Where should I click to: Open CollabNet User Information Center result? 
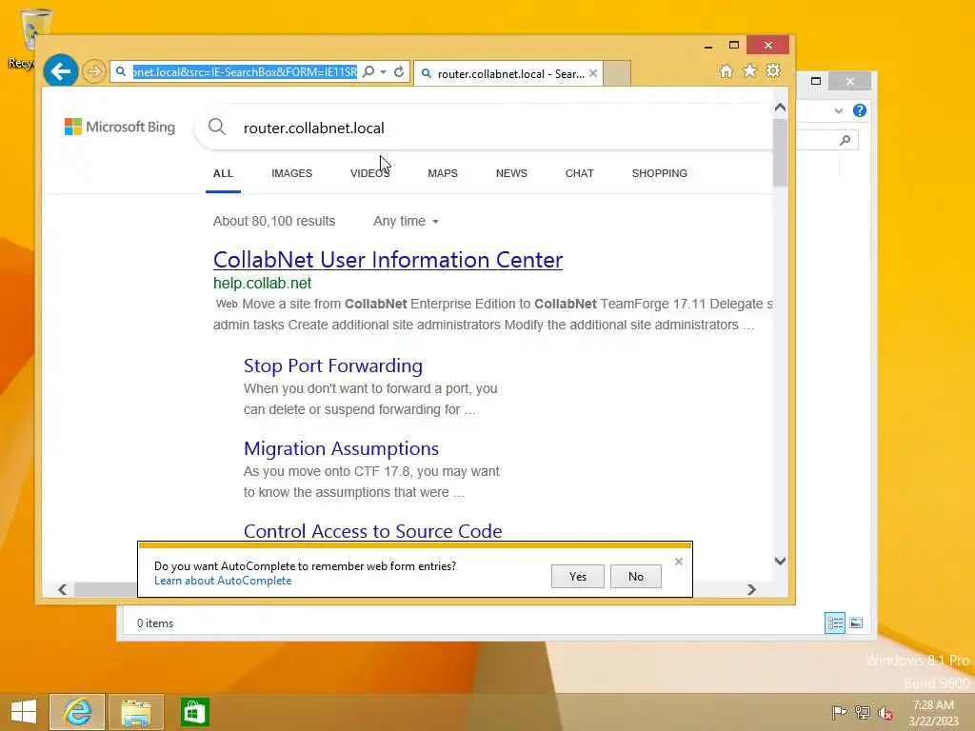point(388,260)
